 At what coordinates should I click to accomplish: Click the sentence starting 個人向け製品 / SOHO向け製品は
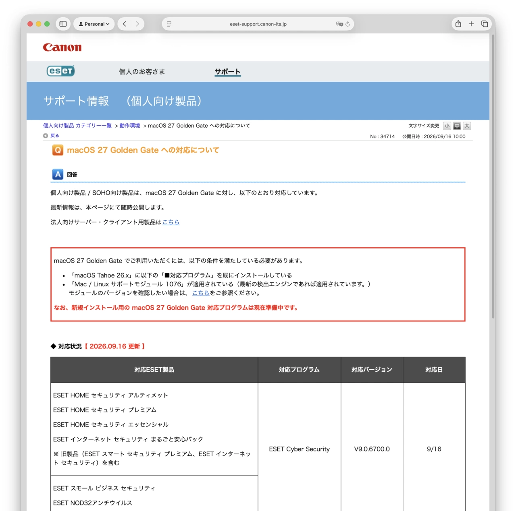[185, 193]
